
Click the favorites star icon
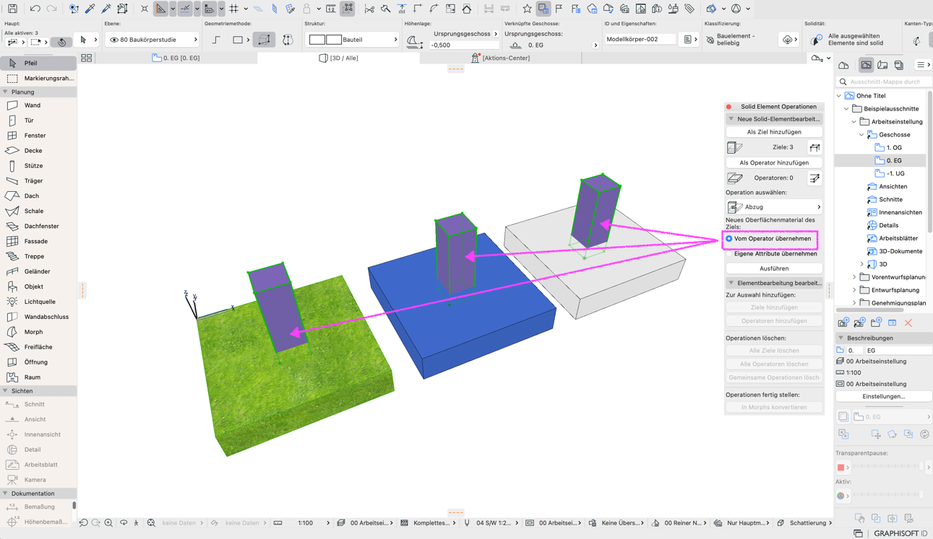tap(527, 9)
